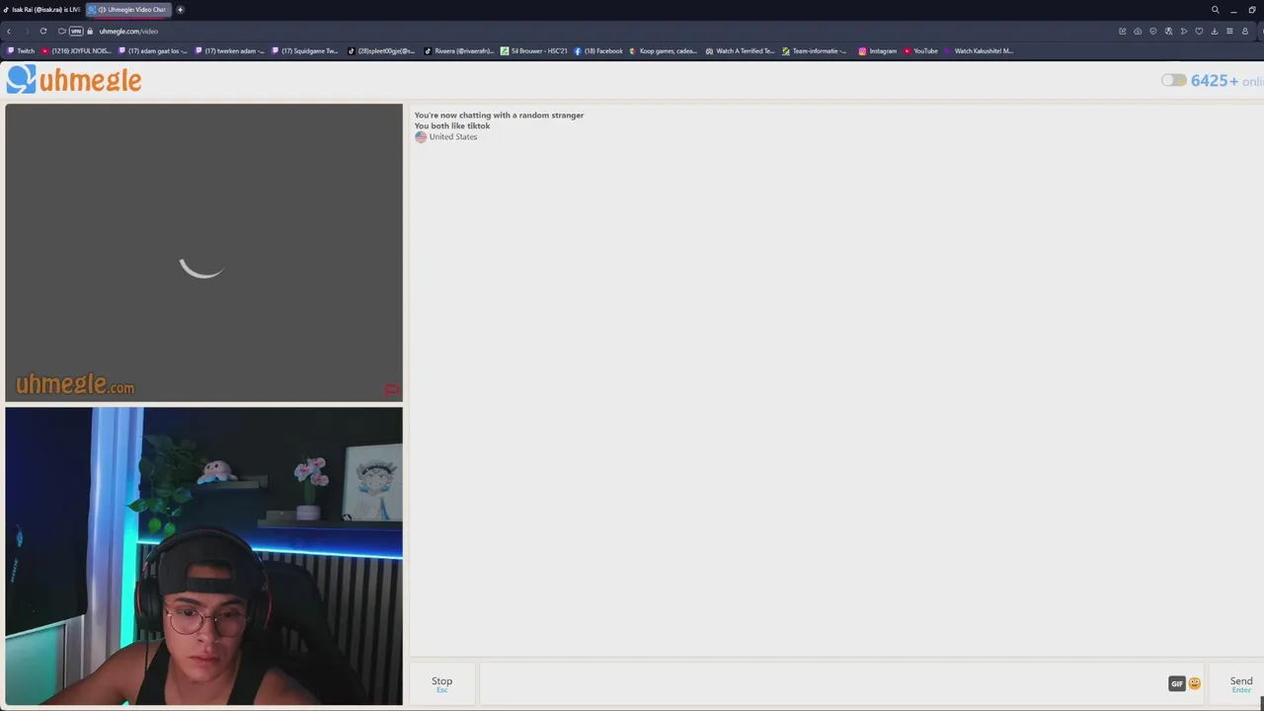Report stranger using the red flag icon
Image resolution: width=1264 pixels, height=711 pixels.
pyautogui.click(x=391, y=390)
